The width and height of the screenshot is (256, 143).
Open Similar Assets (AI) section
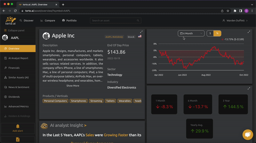tap(18, 77)
